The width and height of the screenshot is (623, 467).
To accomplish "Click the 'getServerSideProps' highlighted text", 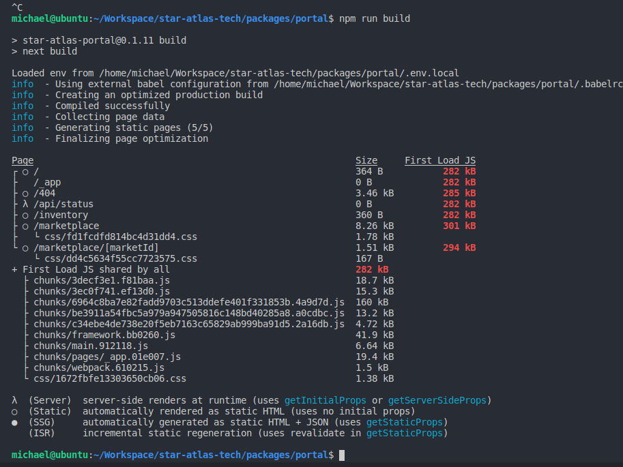I will (437, 400).
